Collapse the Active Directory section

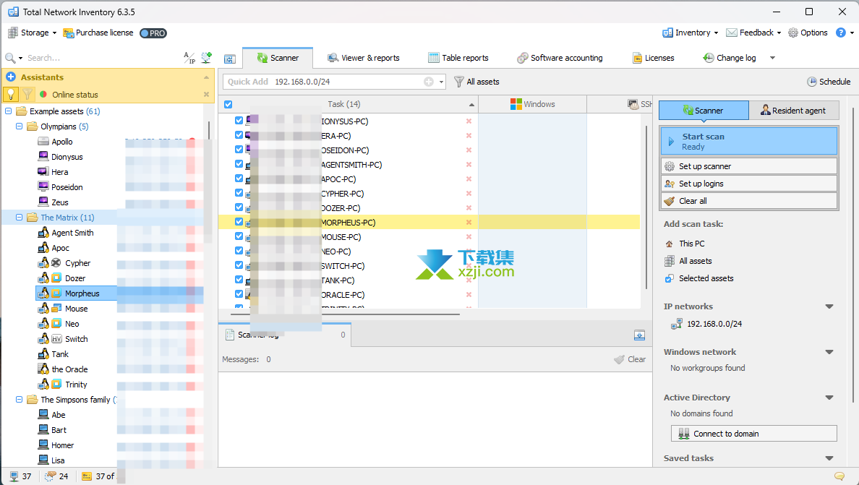coord(829,398)
